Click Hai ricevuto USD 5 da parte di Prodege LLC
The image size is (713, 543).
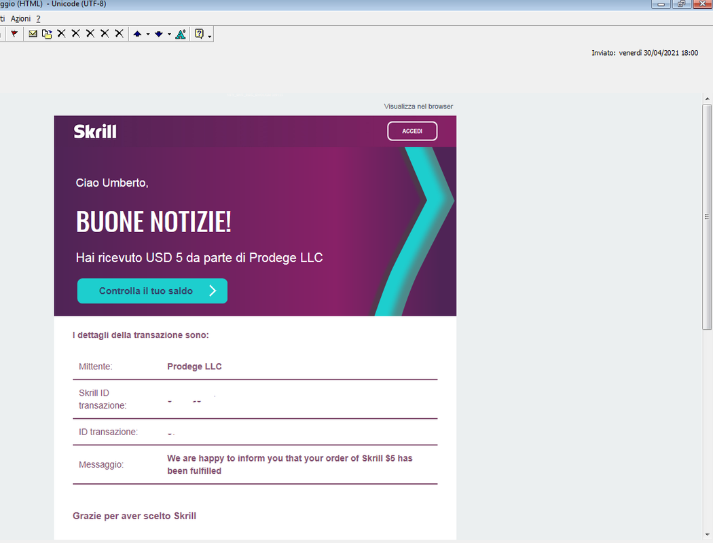[199, 258]
